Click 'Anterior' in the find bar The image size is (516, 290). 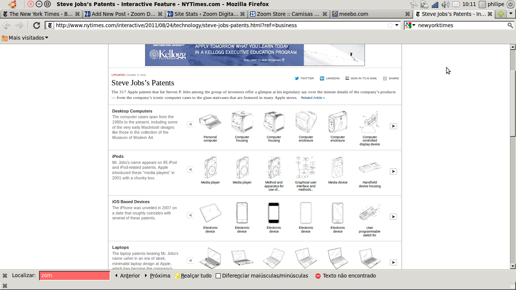(127, 276)
